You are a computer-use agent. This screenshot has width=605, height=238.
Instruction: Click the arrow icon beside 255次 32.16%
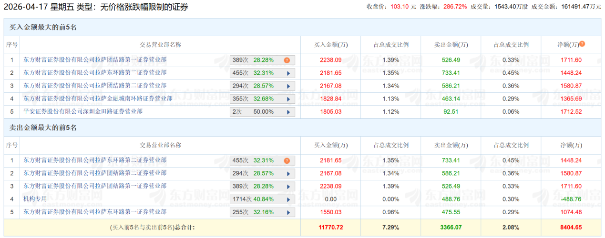(x=288, y=212)
